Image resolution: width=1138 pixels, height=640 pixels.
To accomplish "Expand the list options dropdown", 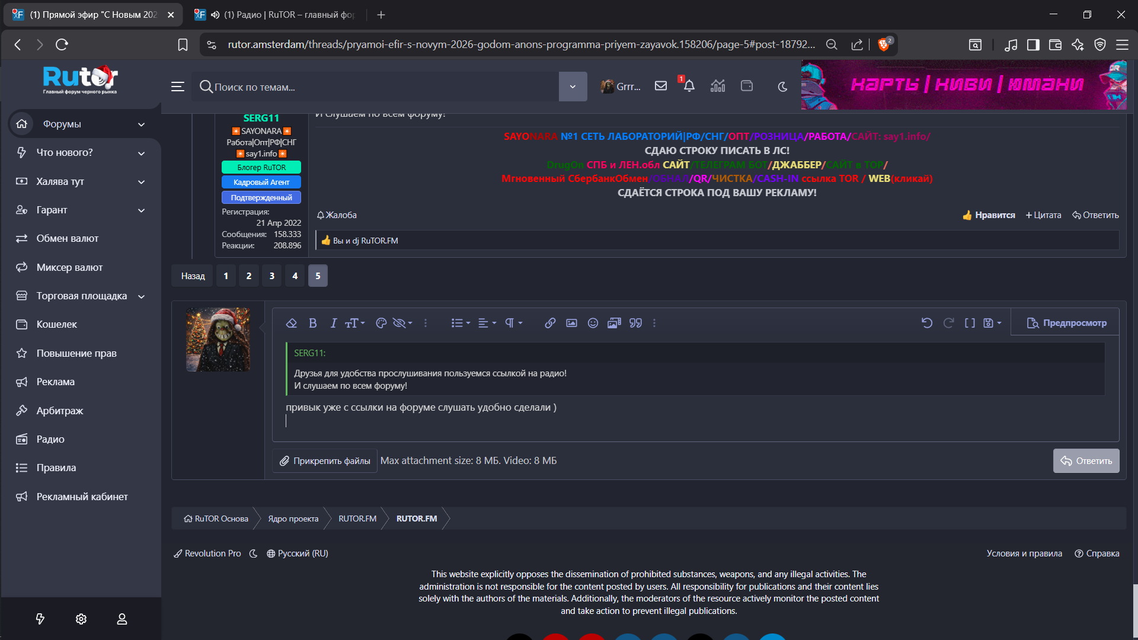I will tap(460, 323).
